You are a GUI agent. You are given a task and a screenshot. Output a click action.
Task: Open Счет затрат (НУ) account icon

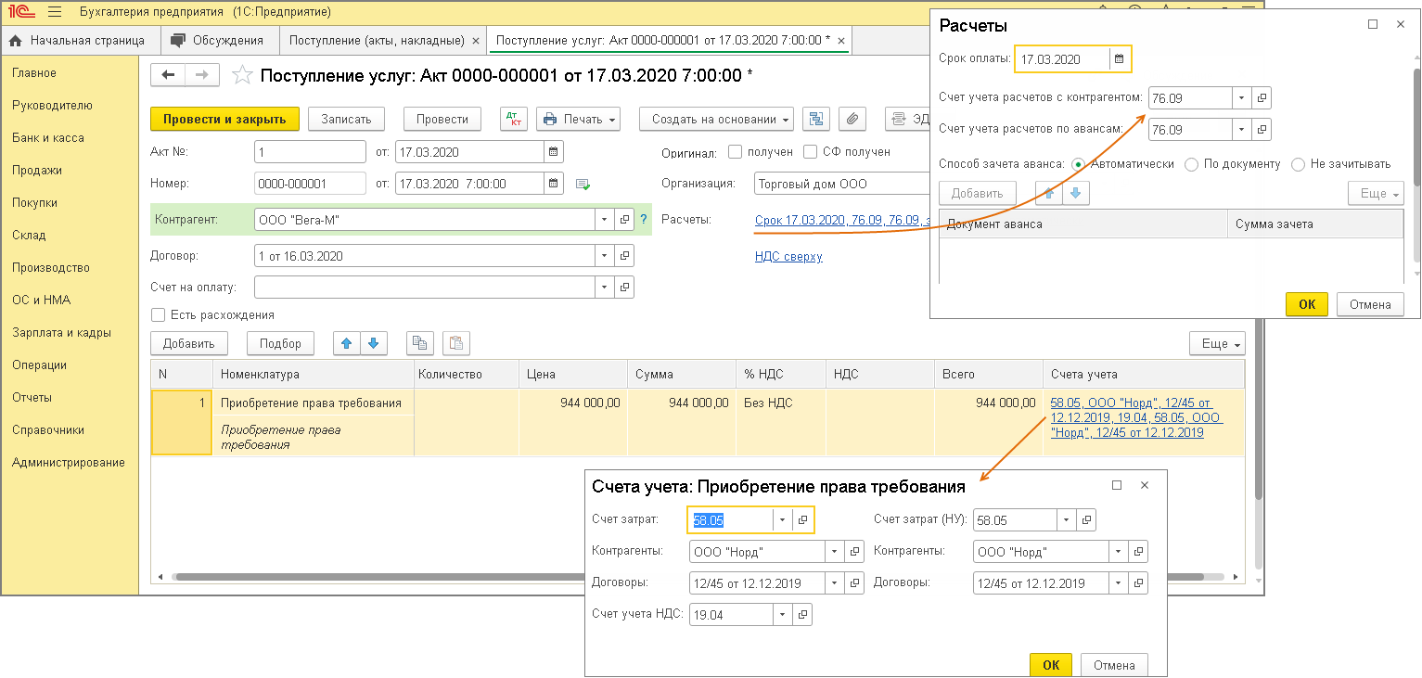pos(1088,520)
